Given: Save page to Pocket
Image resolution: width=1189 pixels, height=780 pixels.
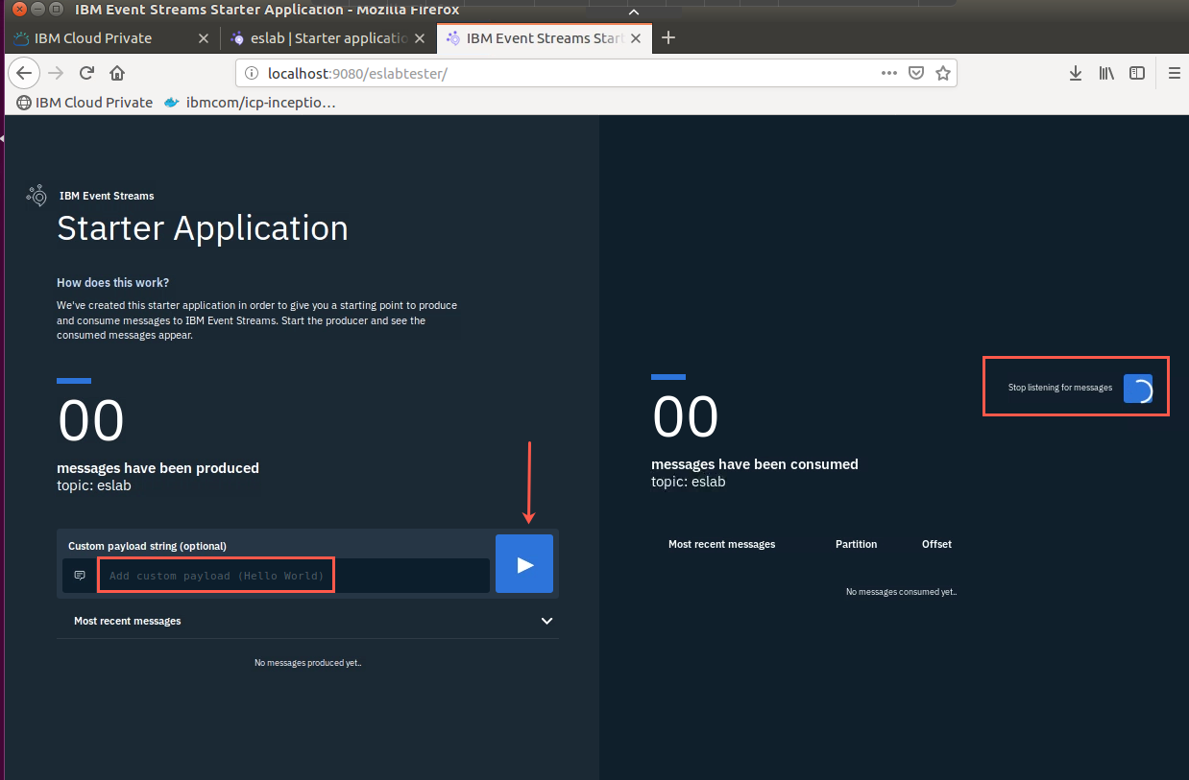Looking at the screenshot, I should pos(916,73).
